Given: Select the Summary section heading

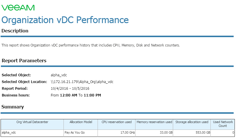Looking at the screenshot, I should [x=13, y=107].
